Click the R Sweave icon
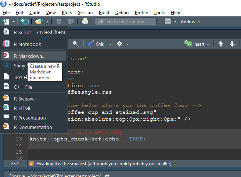Screen dimensions: 241x177 pyautogui.click(x=6, y=98)
